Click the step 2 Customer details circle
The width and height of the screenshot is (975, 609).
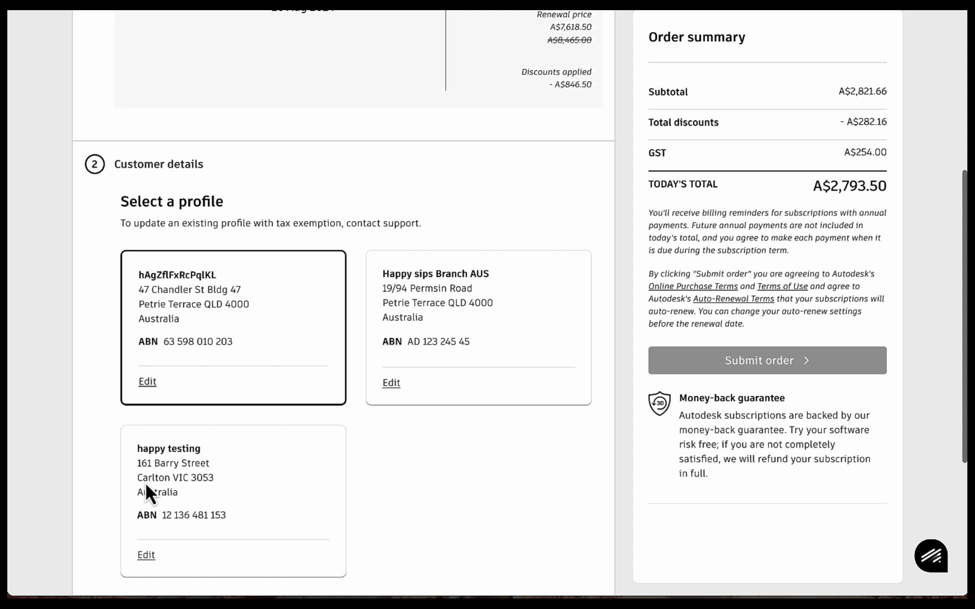coord(95,164)
